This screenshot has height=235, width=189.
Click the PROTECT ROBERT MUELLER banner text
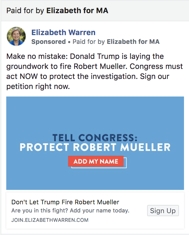pyautogui.click(x=95, y=147)
